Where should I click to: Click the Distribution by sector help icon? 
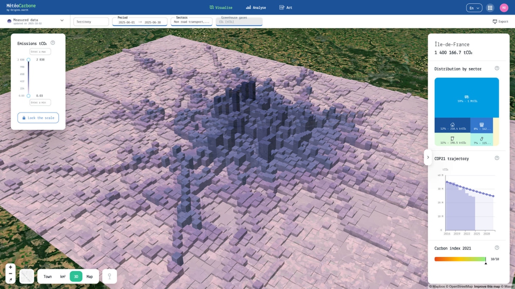497,68
